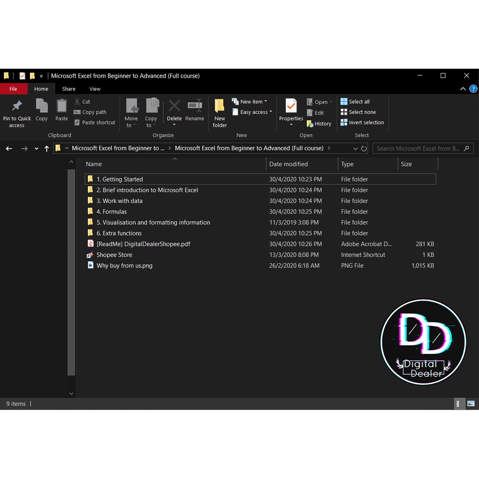The image size is (479, 479).
Task: Open the New item dropdown
Action: click(x=249, y=102)
